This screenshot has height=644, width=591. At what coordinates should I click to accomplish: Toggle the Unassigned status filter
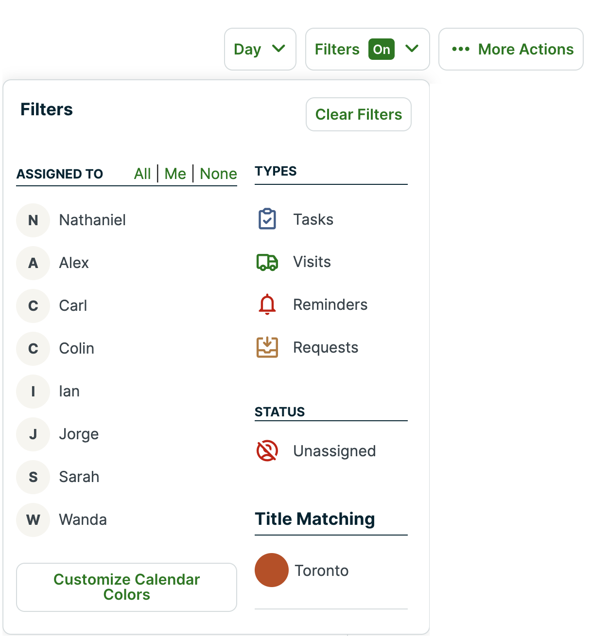(334, 450)
